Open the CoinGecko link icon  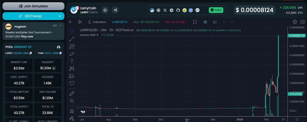(x=184, y=10)
